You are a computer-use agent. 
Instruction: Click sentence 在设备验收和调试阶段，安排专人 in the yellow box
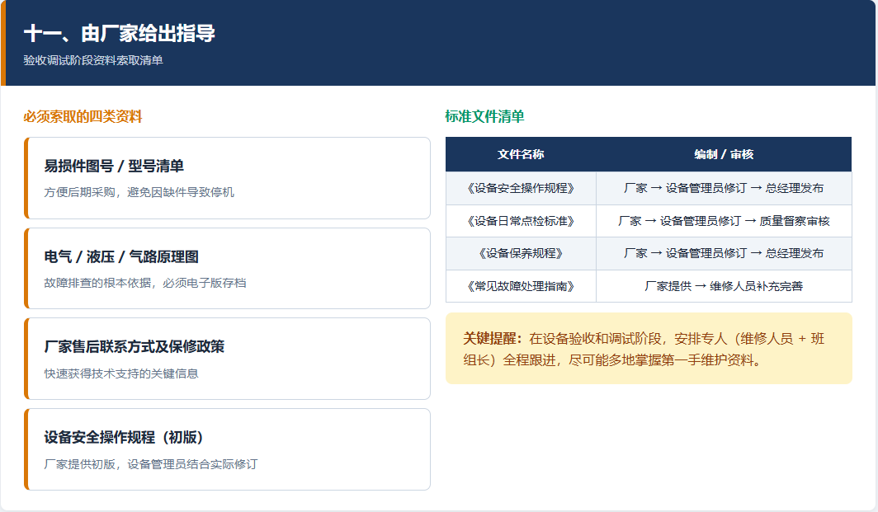[628, 339]
